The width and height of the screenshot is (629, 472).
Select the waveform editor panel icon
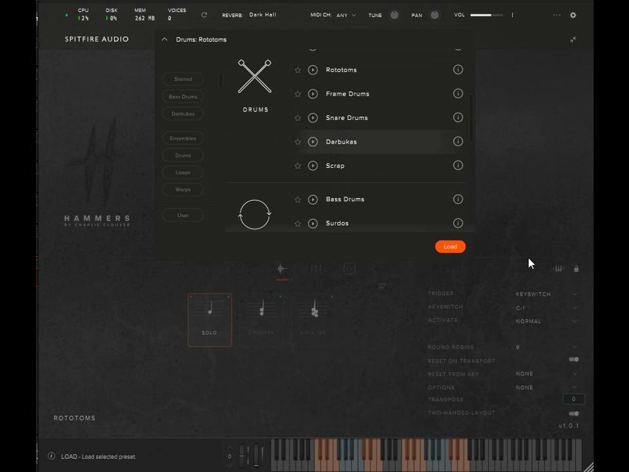coord(280,268)
